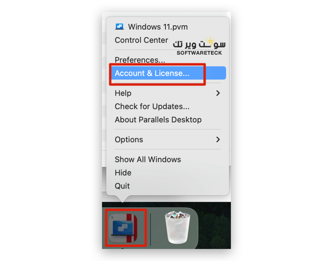The image size is (333, 261).
Task: Click the Windows 11.pvm VM icon
Action: click(x=119, y=27)
